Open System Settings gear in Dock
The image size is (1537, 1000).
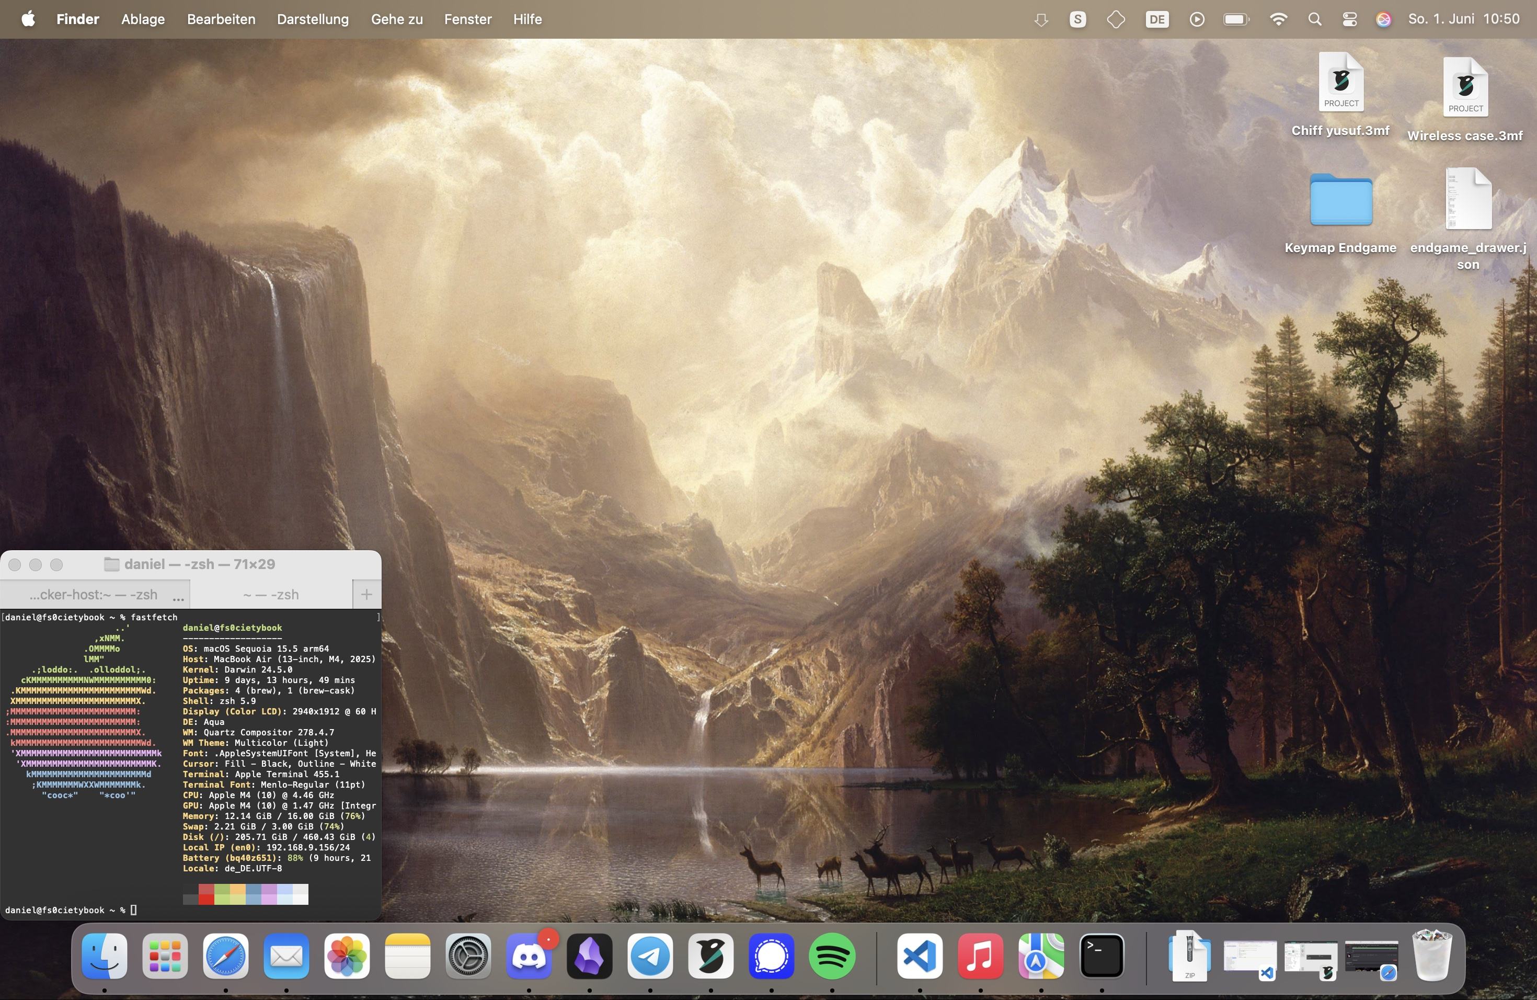(468, 956)
